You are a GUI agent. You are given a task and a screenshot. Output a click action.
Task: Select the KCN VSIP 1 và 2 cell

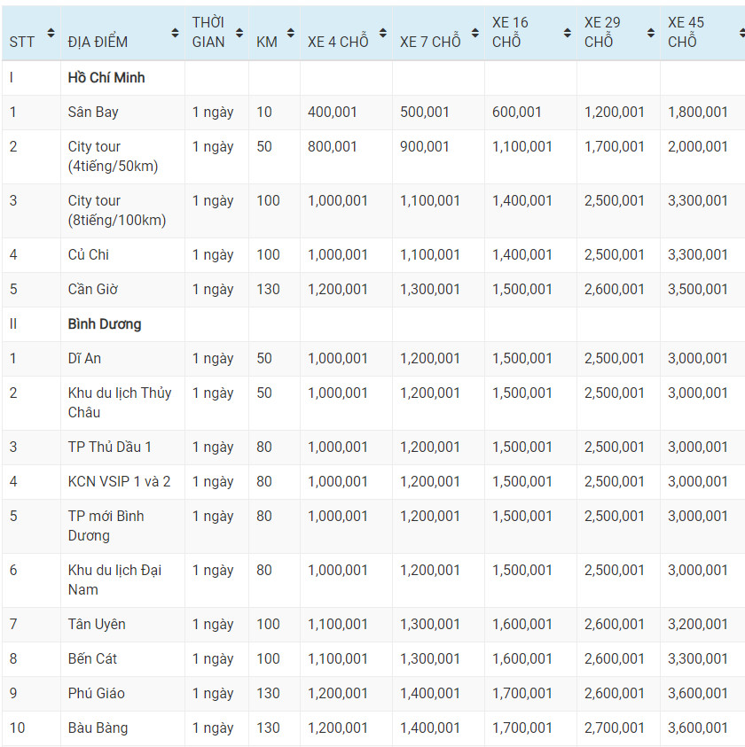(119, 482)
